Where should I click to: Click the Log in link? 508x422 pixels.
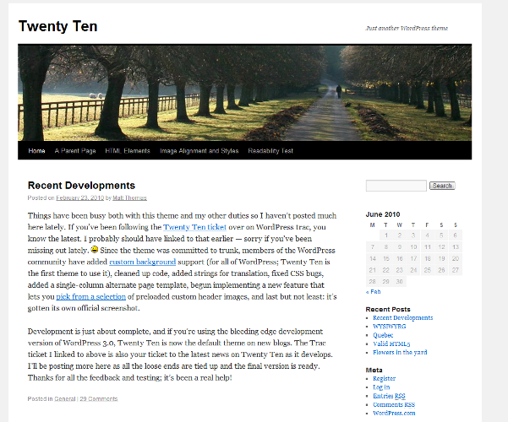(x=381, y=387)
